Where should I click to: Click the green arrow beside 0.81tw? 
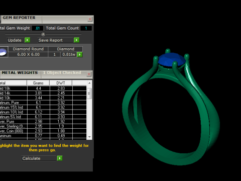[x=80, y=54]
